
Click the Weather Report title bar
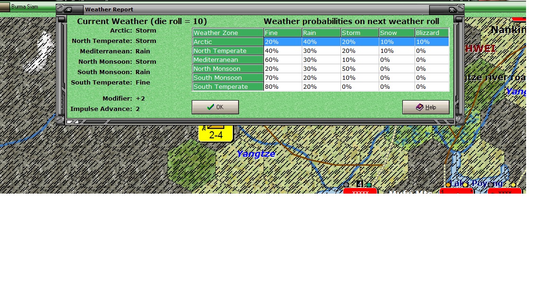click(x=256, y=10)
